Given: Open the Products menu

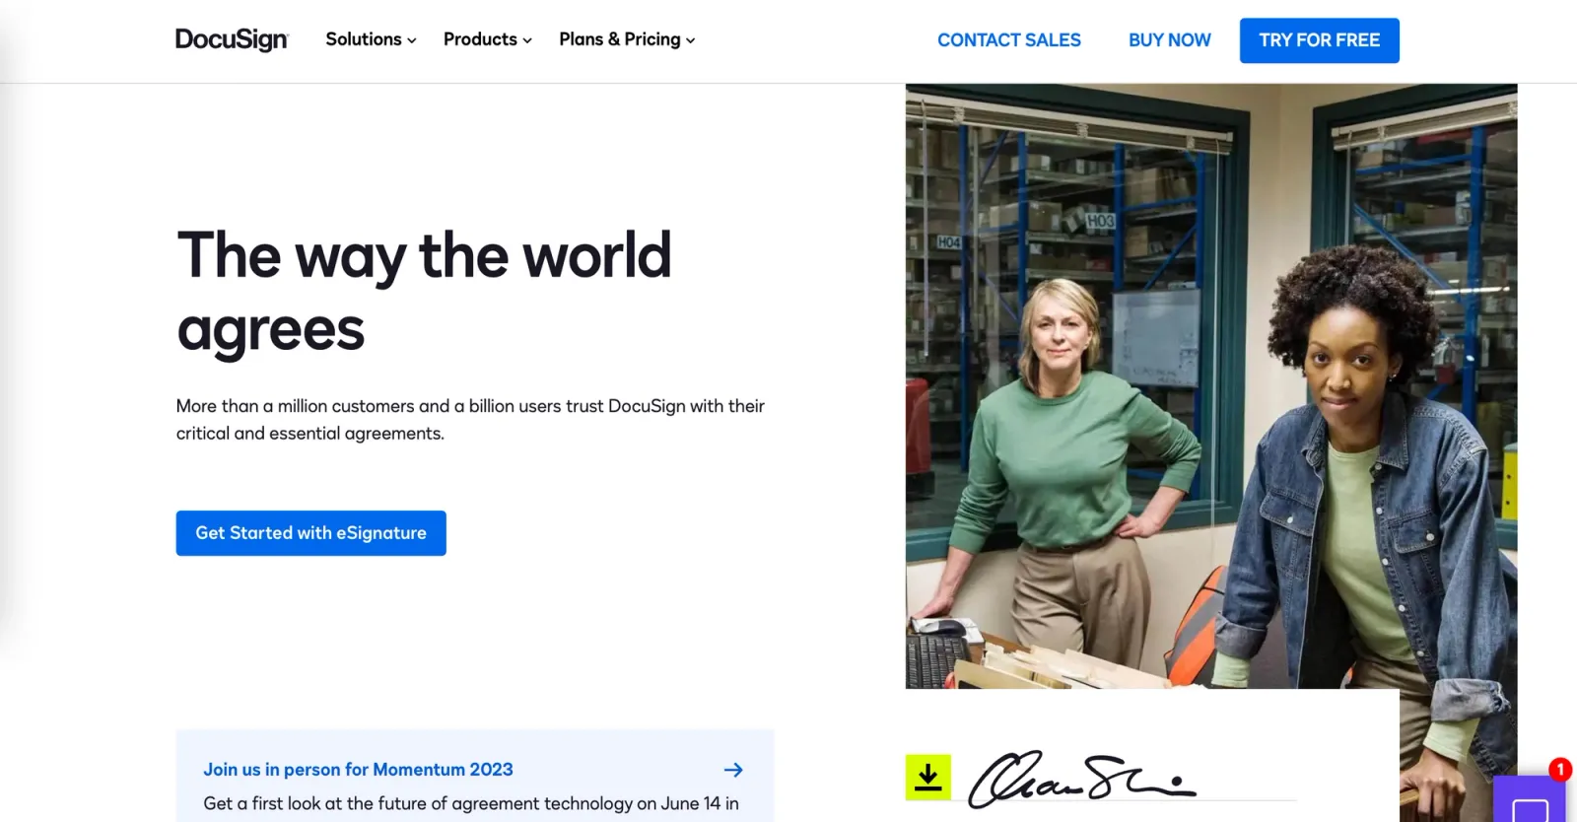Looking at the screenshot, I should pyautogui.click(x=480, y=39).
